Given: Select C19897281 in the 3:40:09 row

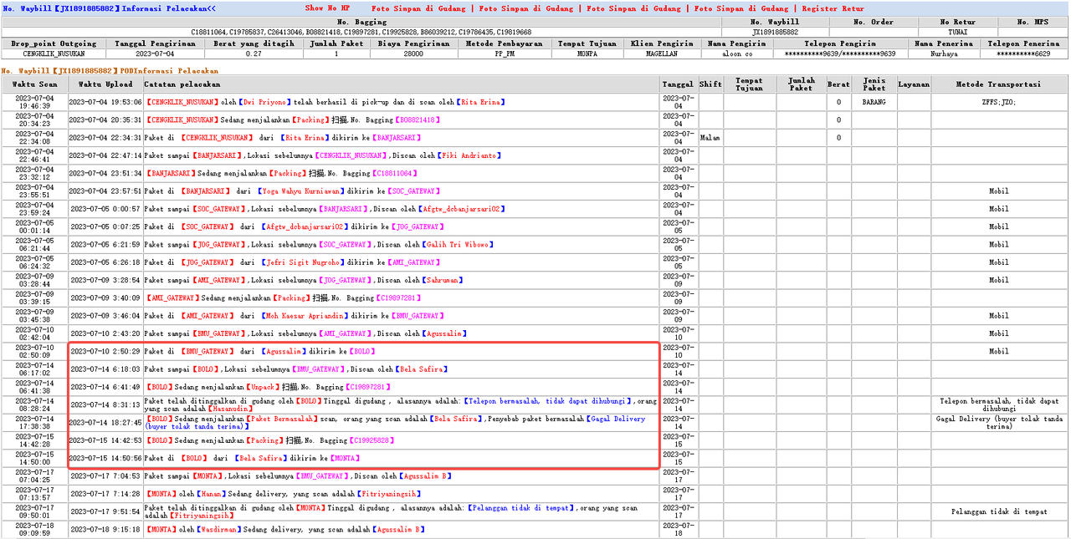Looking at the screenshot, I should (x=400, y=297).
